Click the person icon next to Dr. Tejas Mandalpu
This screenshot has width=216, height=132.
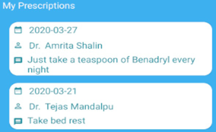[18, 106]
